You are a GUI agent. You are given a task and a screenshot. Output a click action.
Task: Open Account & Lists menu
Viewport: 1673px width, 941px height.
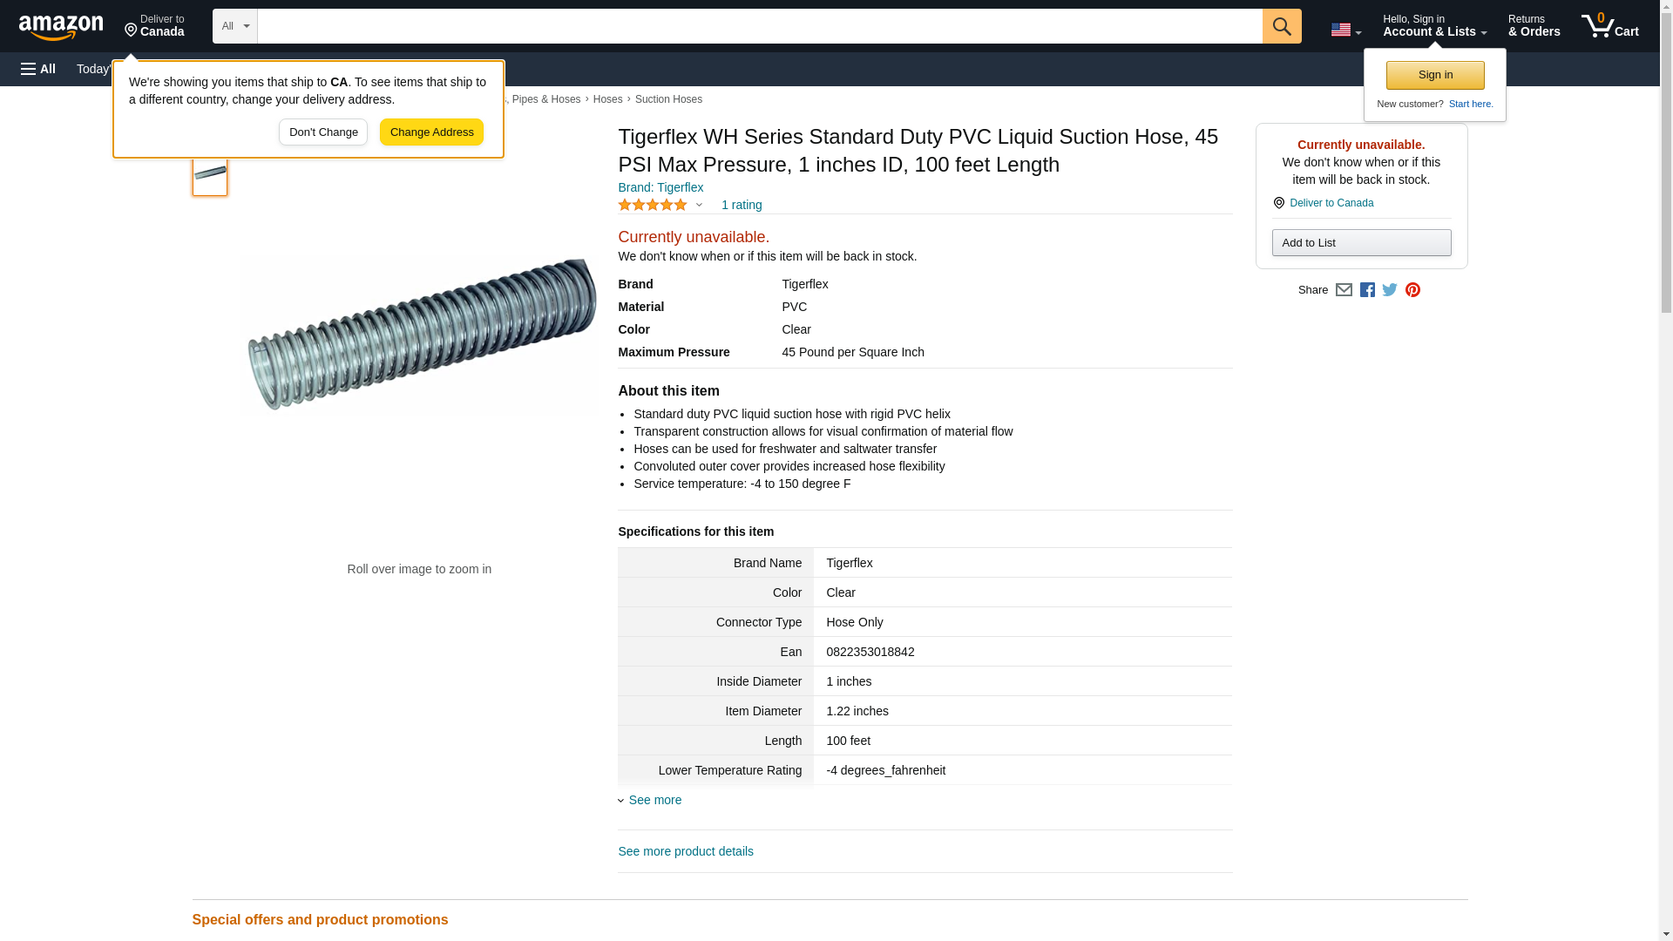click(1434, 26)
